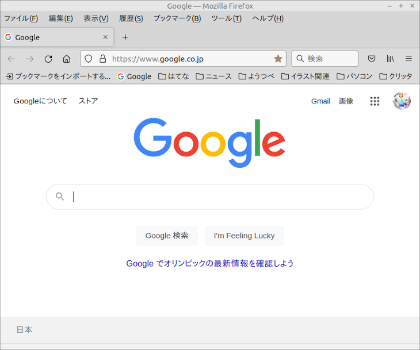The width and height of the screenshot is (420, 350).
Task: Show tracking protection shield info
Action: coord(89,59)
